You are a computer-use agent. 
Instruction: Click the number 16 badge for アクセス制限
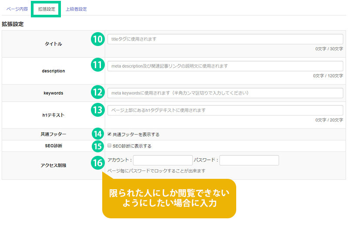(x=97, y=163)
